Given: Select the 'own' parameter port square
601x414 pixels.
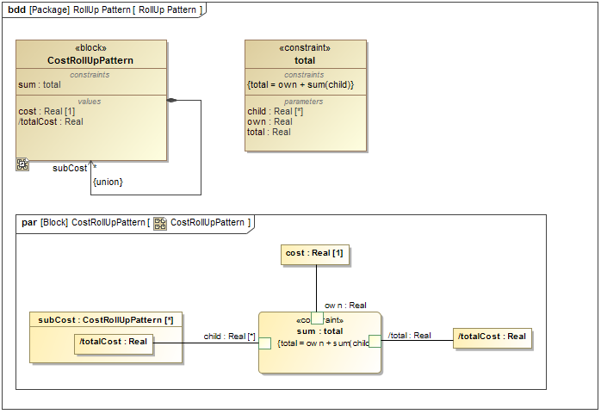Looking at the screenshot, I should pos(317,318).
